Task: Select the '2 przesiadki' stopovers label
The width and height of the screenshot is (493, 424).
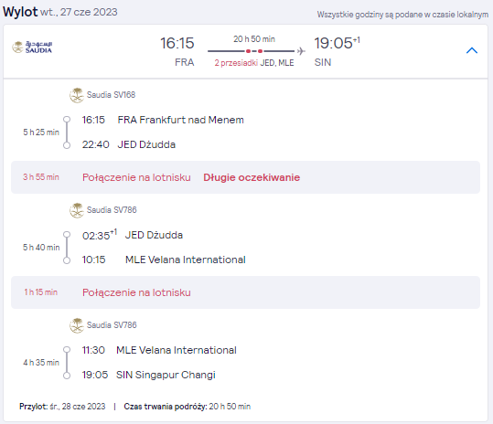Action: [x=236, y=63]
